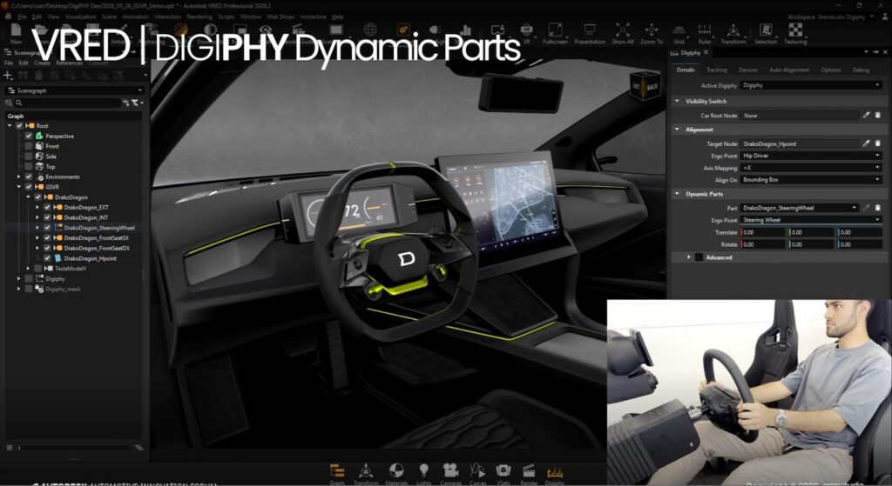892x486 pixels.
Task: Open the Steering Wheel Ergo Point dropdown
Action: pyautogui.click(x=811, y=220)
